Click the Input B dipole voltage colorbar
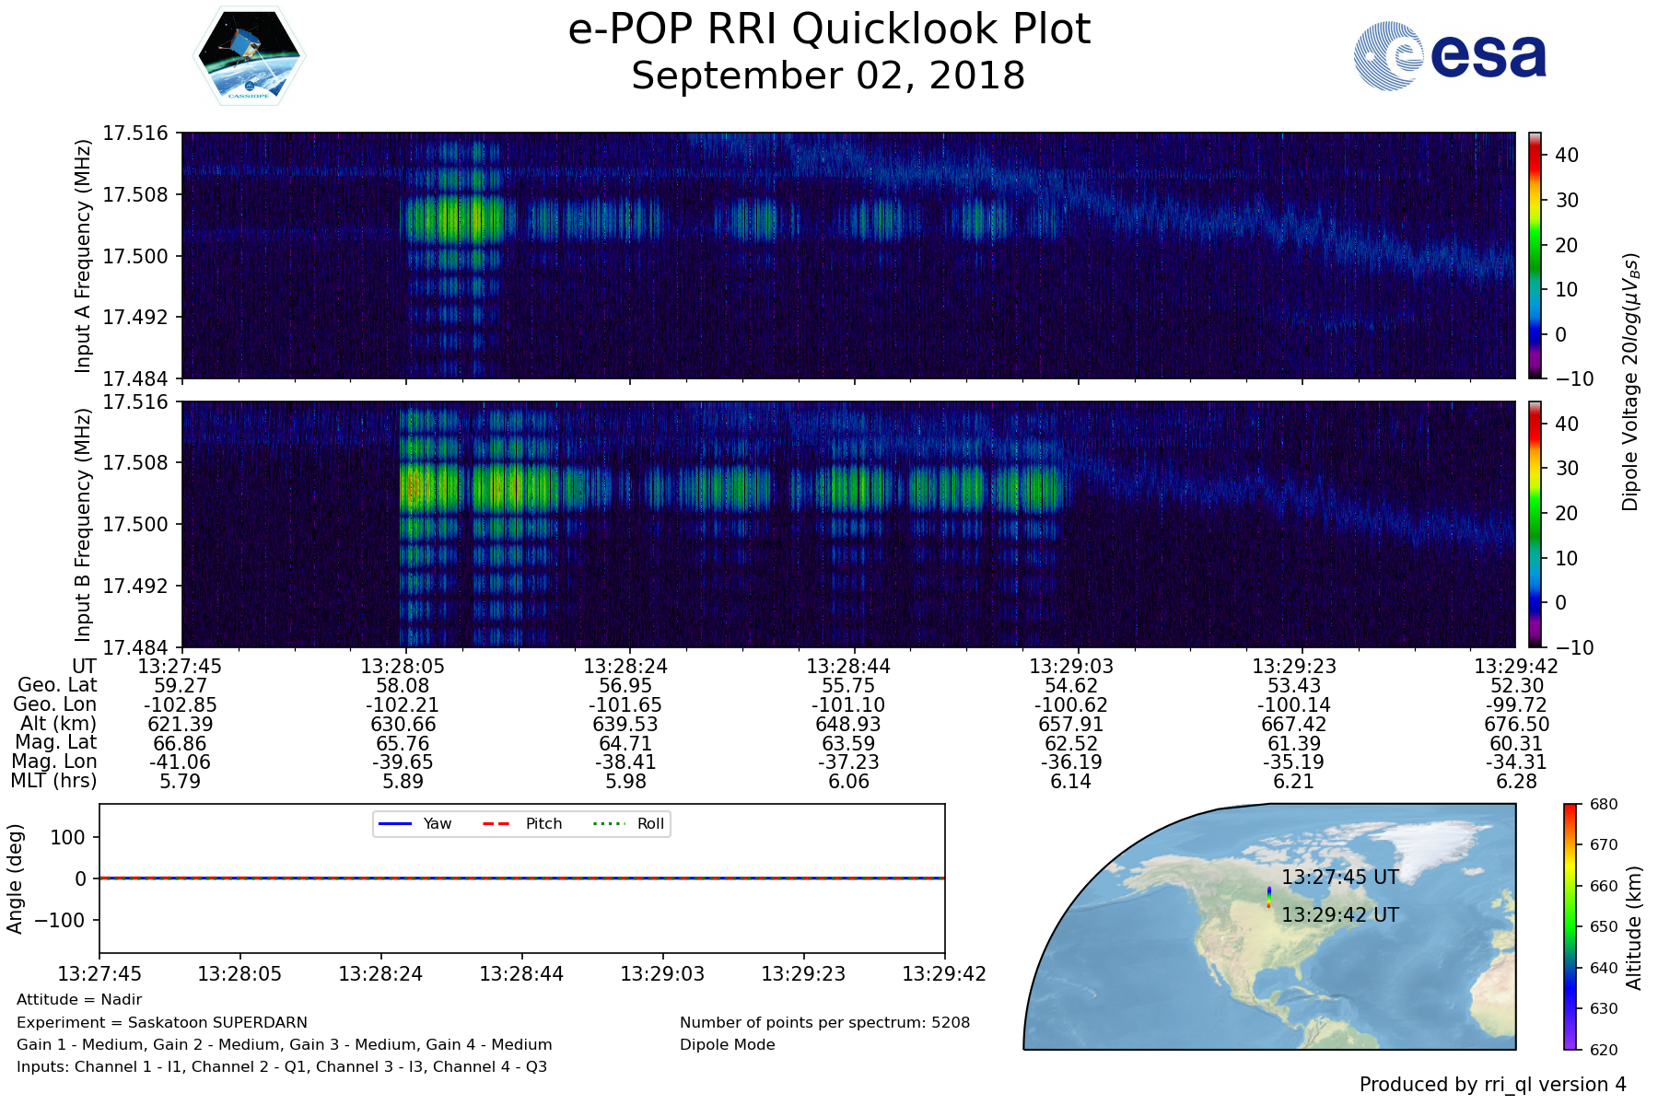Screen dimensions: 1658x1105 (1535, 524)
